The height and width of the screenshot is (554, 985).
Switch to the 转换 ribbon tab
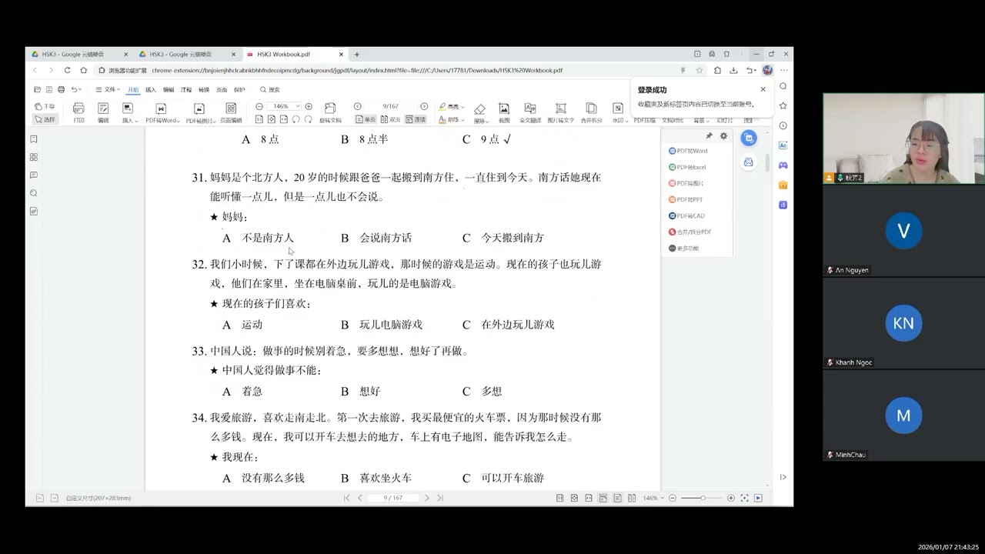204,90
